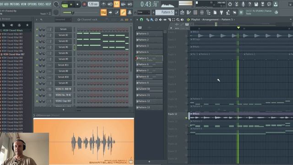Open the Browser view icon
293x165 pixels.
click(208, 12)
